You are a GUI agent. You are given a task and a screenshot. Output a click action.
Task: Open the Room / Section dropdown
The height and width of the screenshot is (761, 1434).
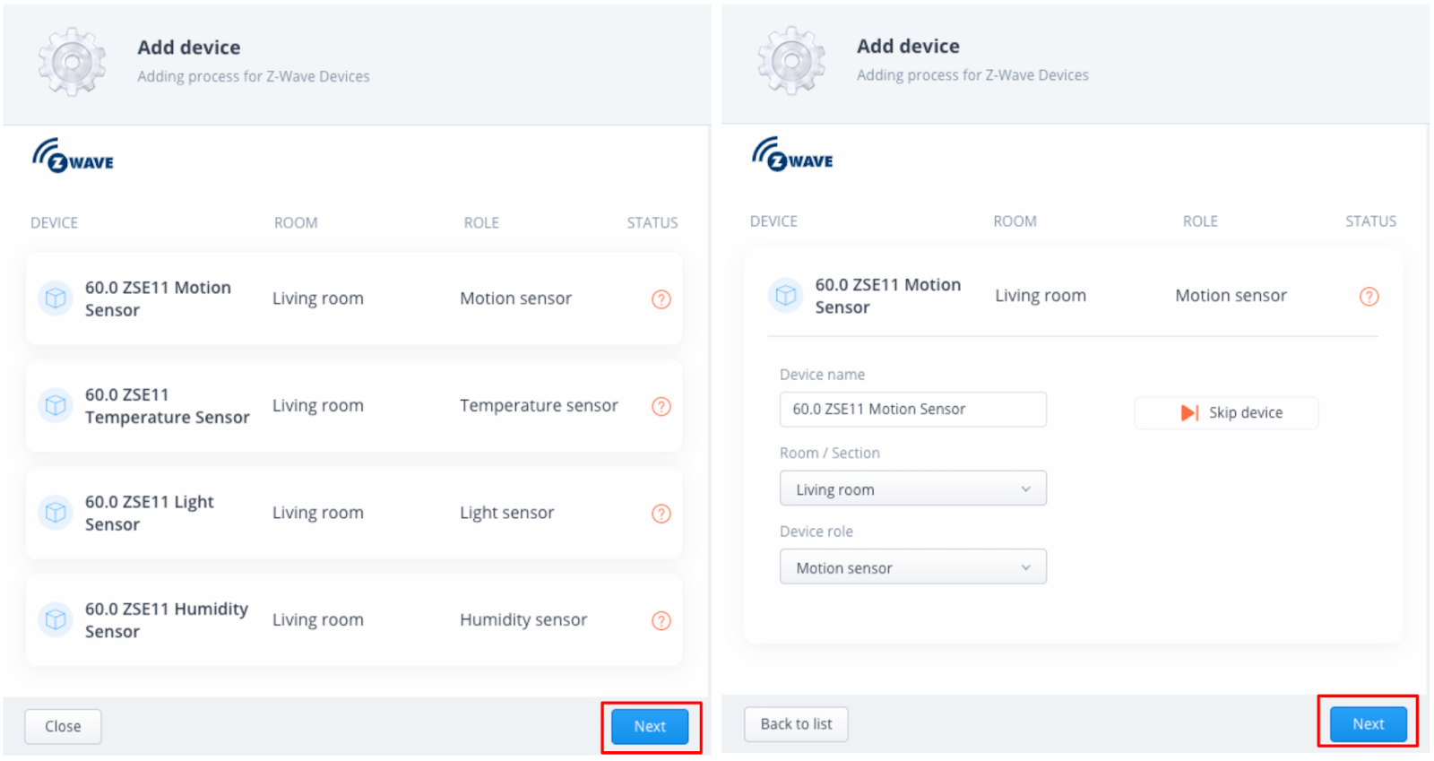(913, 489)
